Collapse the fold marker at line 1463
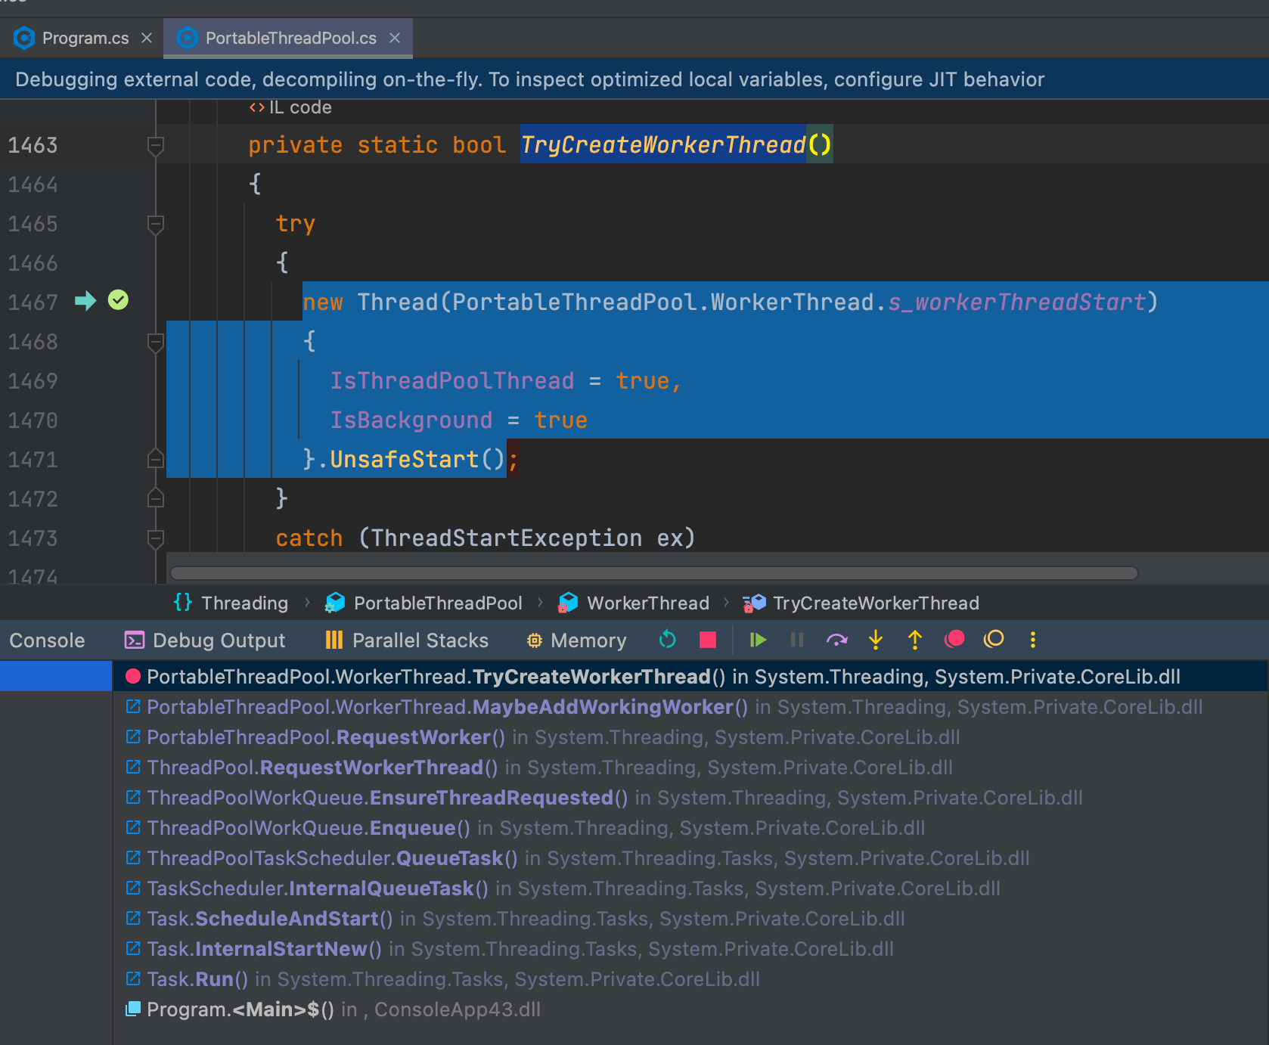Screen dimensions: 1269x1045 tap(156, 145)
